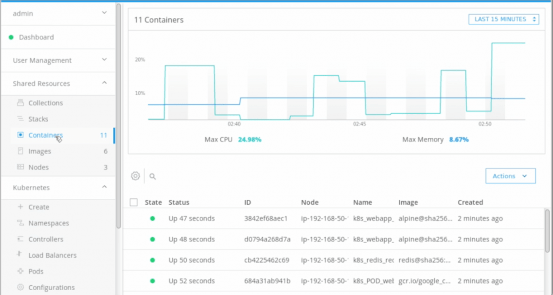Click green state dot for cb4225462c69
The height and width of the screenshot is (295, 553).
tap(152, 260)
